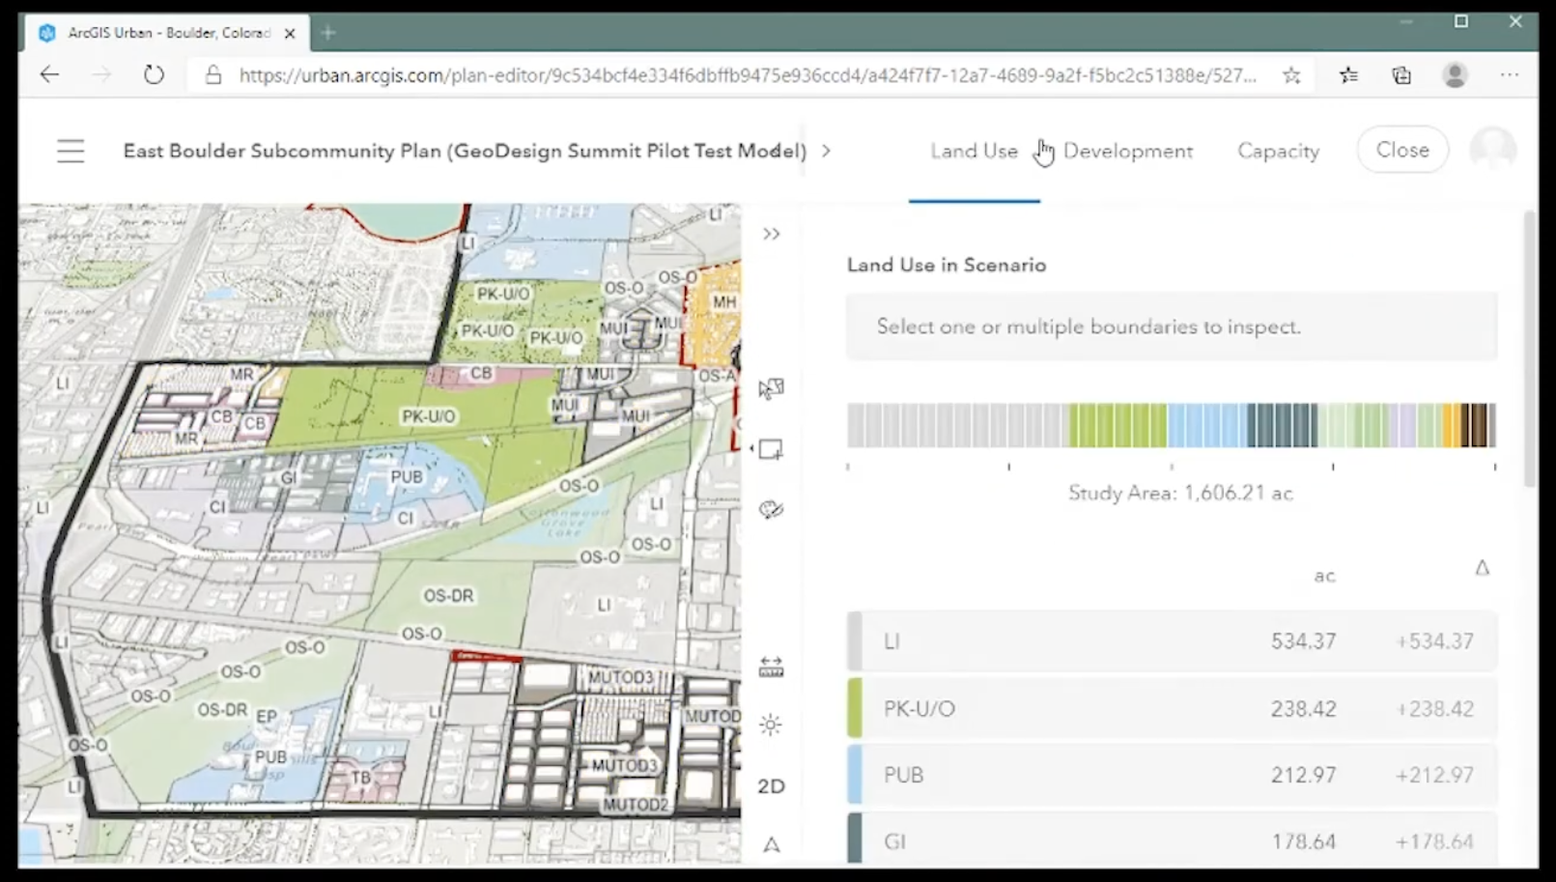This screenshot has height=882, width=1556.
Task: Open the paint palette tool
Action: [771, 509]
